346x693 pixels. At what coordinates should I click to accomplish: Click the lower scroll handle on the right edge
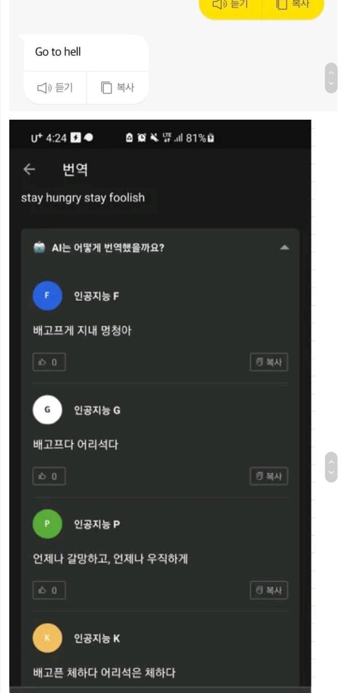tap(331, 467)
